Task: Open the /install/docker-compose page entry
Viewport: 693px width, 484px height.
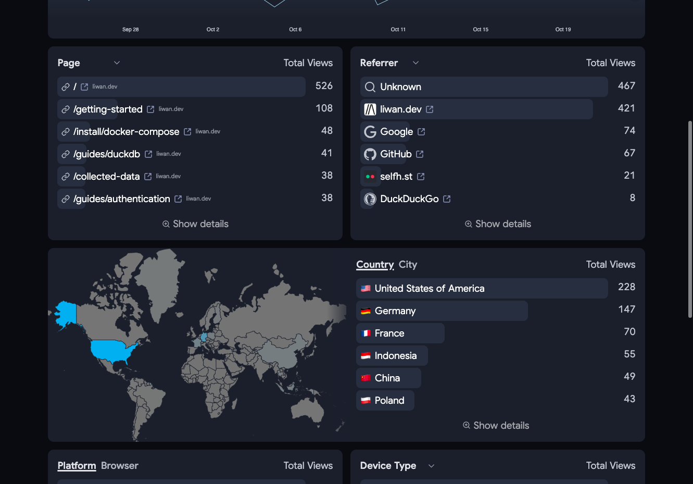Action: point(127,132)
